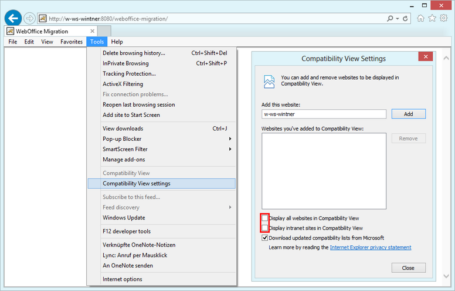This screenshot has height=291, width=455.
Task: Go back with the blue Back arrow
Action: (x=13, y=18)
